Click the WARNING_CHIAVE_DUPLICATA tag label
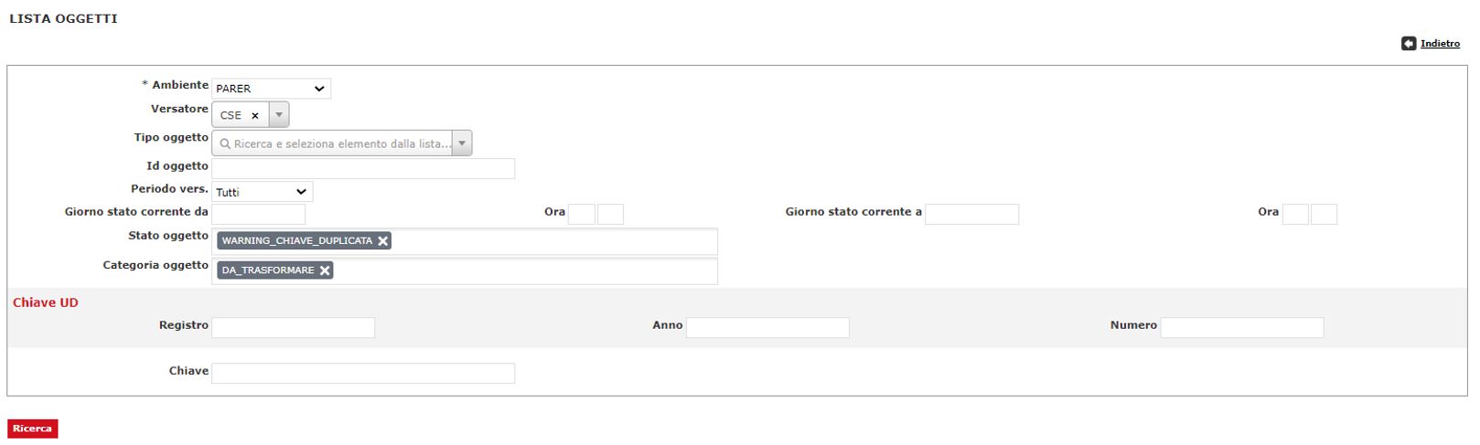1480x445 pixels. pos(296,241)
